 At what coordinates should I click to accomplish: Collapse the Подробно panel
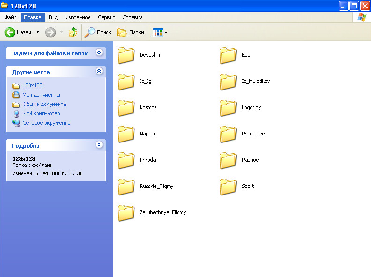click(x=99, y=144)
